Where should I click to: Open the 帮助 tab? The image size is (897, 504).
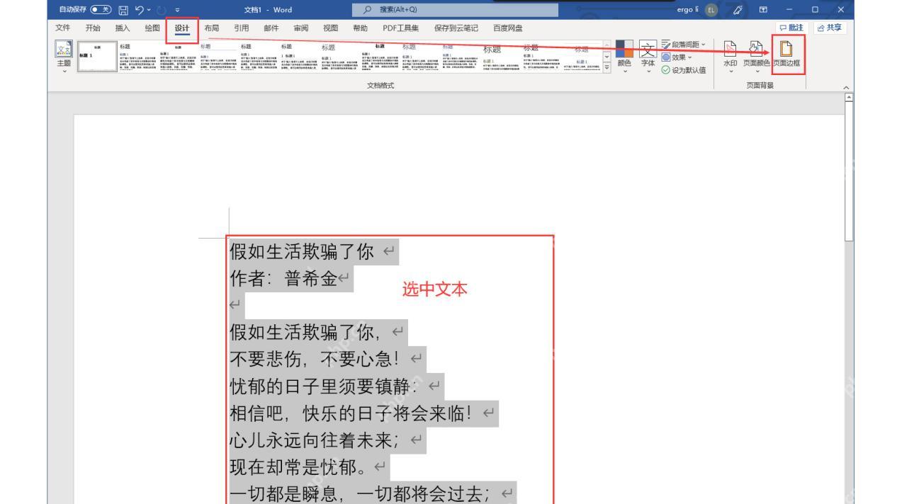pos(360,28)
